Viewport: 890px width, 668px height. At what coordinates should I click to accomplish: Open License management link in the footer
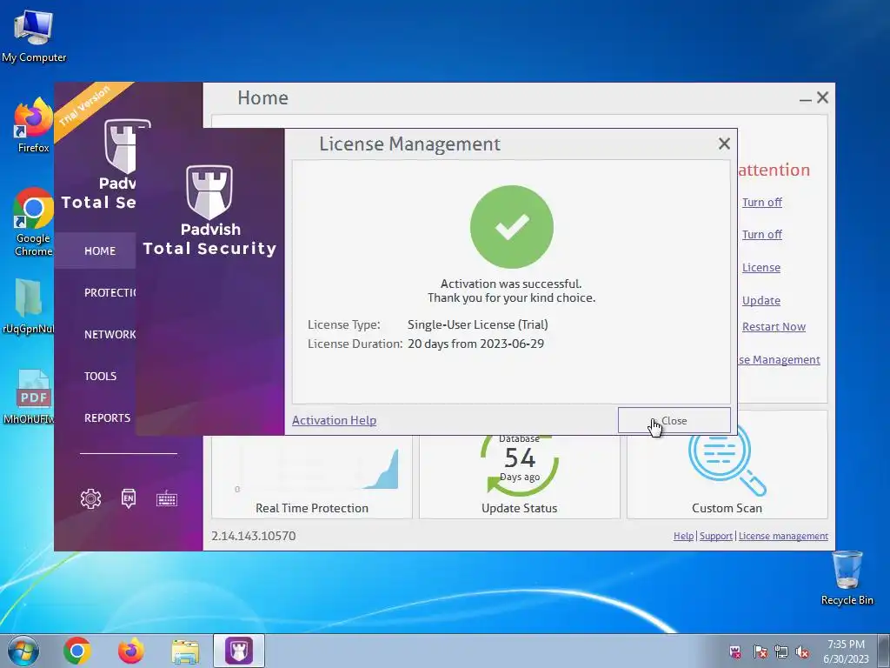[783, 536]
